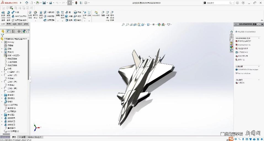Click the Partner Solutions link
Viewport: 264px width, 141px height.
(244, 73)
